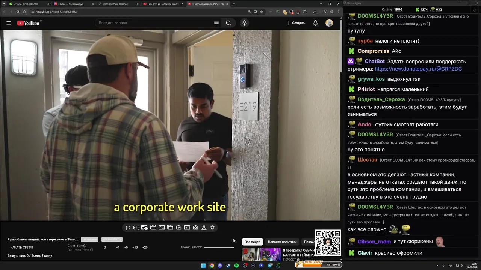Image resolution: width=481 pixels, height=270 pixels.
Task: Open the donatepay link in ChatBot message
Action: (x=418, y=69)
